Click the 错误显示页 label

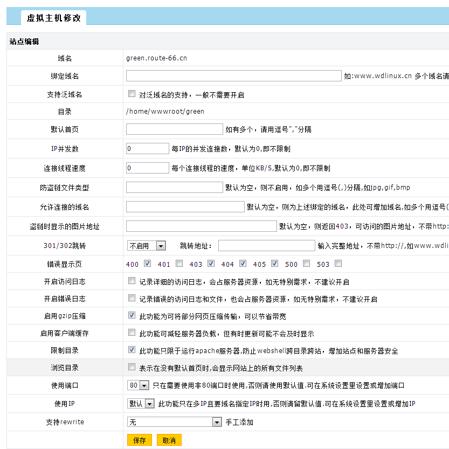click(65, 264)
